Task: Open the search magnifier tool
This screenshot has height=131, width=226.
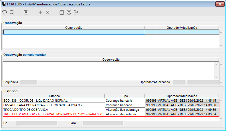Action: (x=12, y=12)
